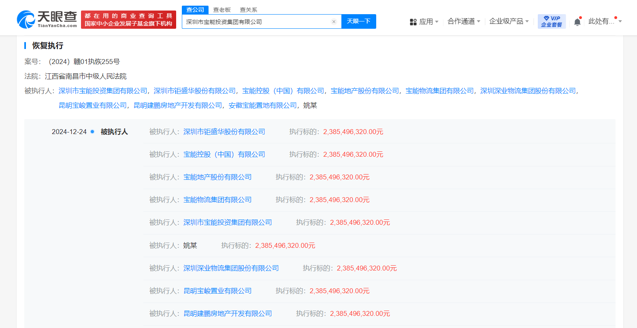This screenshot has height=328, width=637.
Task: Open 宝能控股（中国）有限公司 in the top 被执行人 list
Action: (x=283, y=91)
